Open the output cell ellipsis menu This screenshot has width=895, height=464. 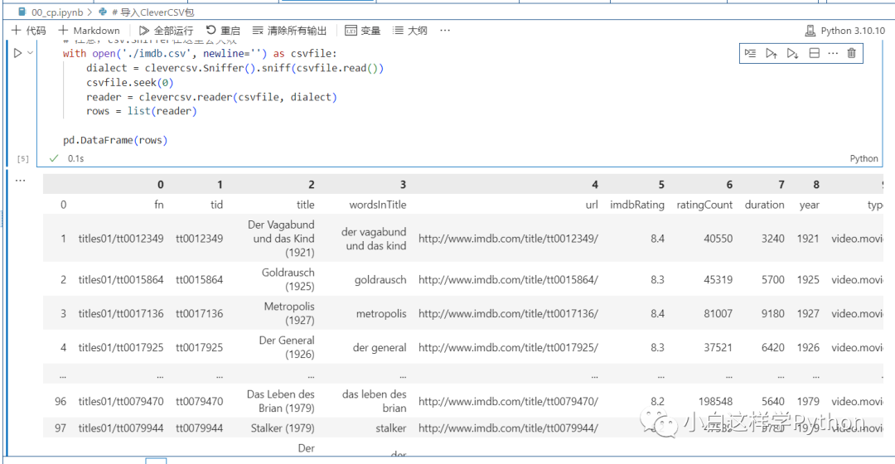(20, 180)
